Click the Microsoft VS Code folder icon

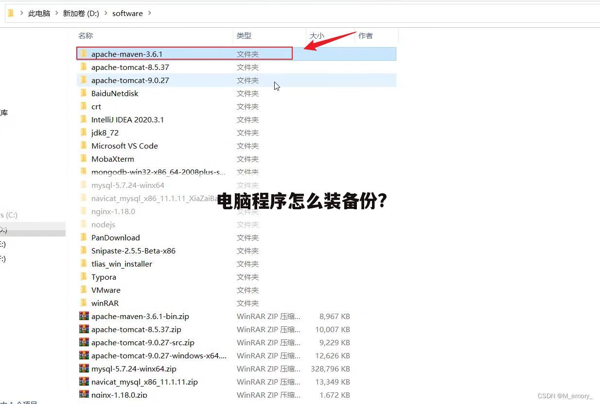tap(84, 145)
